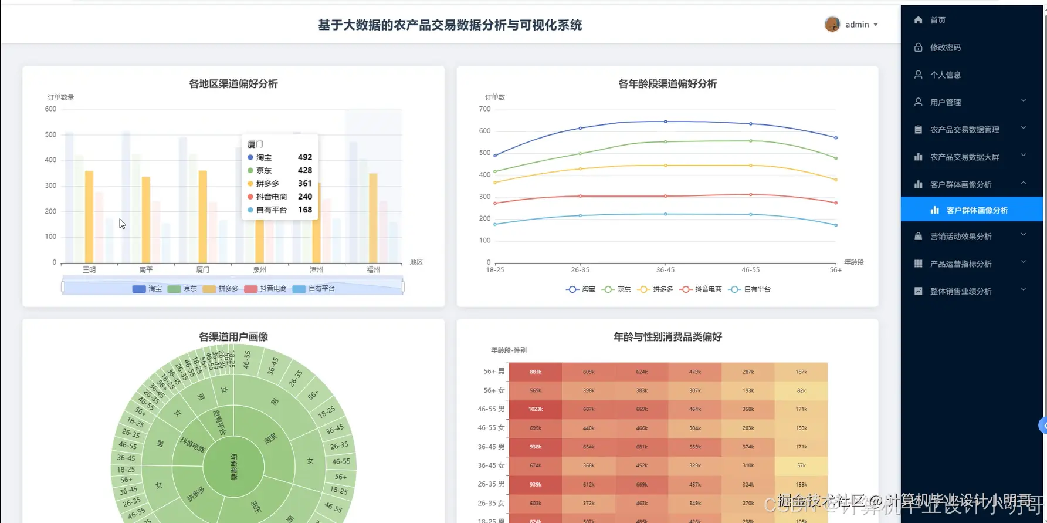Select 营销活动效果分析 menu label
The width and height of the screenshot is (1047, 523).
(x=960, y=237)
